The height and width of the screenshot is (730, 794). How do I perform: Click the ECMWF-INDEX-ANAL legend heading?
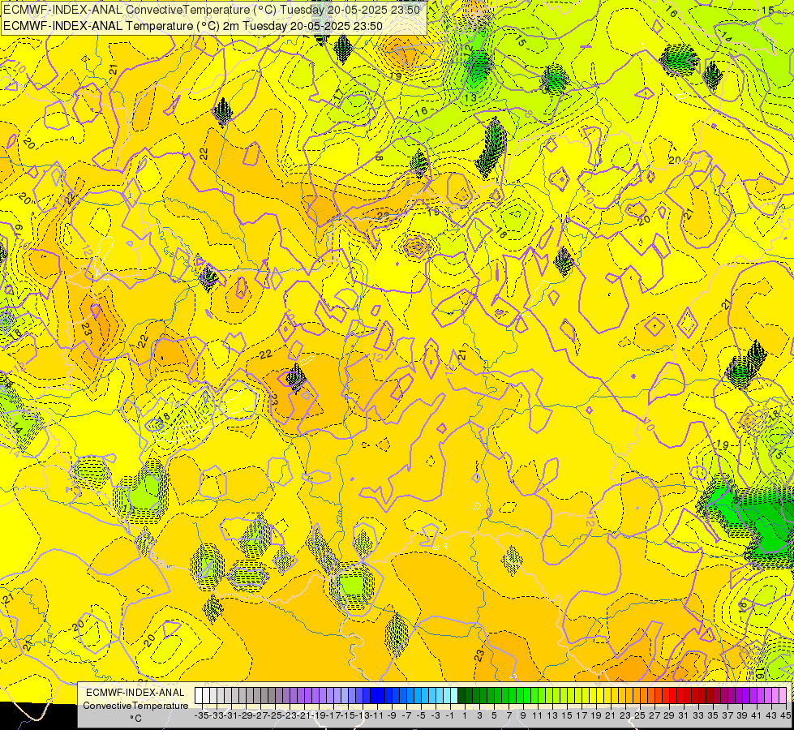click(135, 693)
